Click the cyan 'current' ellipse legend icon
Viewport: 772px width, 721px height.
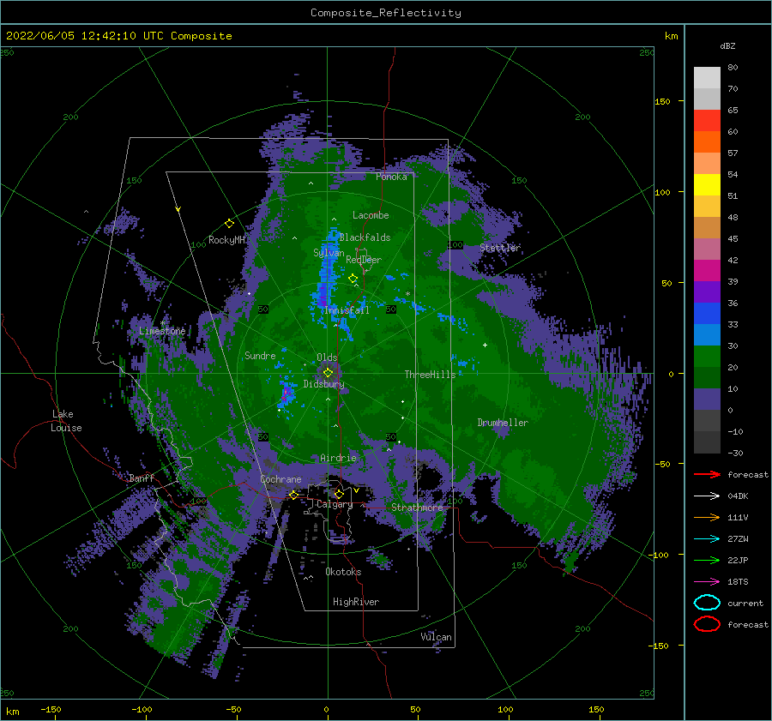tap(707, 603)
